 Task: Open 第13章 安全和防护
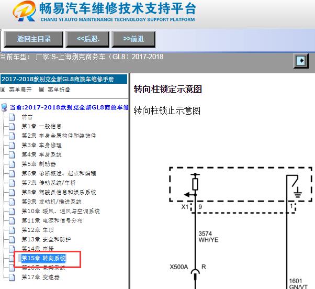(x=46, y=240)
